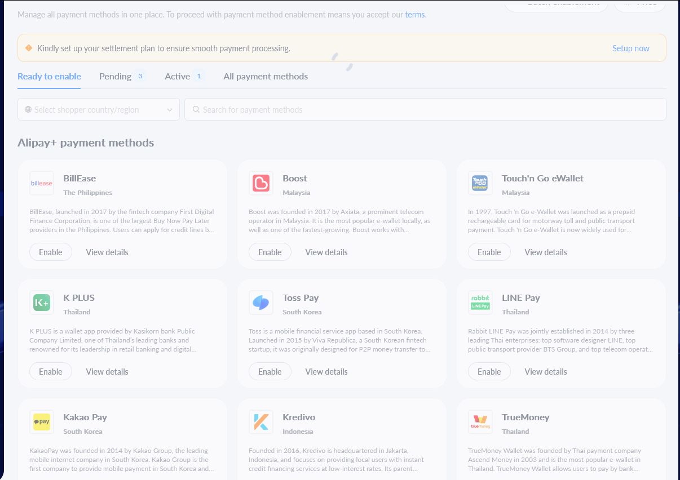Click the K PLUS card title
Image resolution: width=680 pixels, height=480 pixels.
click(x=79, y=298)
